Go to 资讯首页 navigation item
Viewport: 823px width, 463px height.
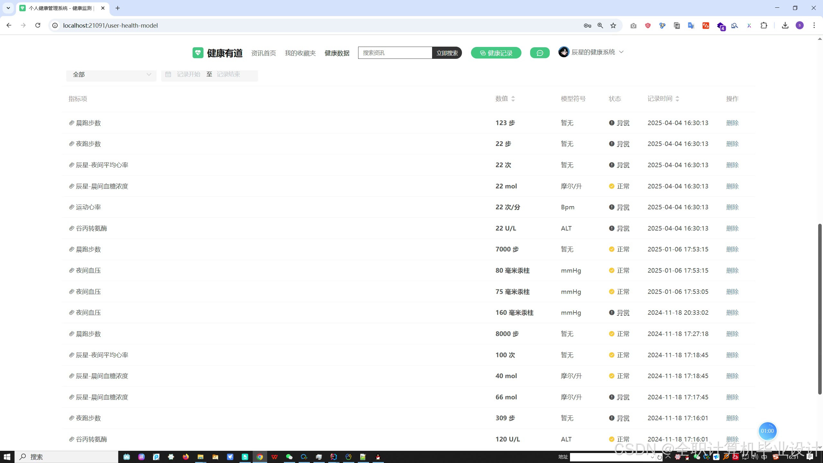[x=263, y=53]
